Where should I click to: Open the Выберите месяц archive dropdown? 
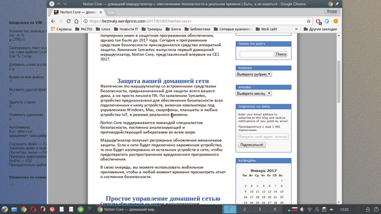pos(254,93)
